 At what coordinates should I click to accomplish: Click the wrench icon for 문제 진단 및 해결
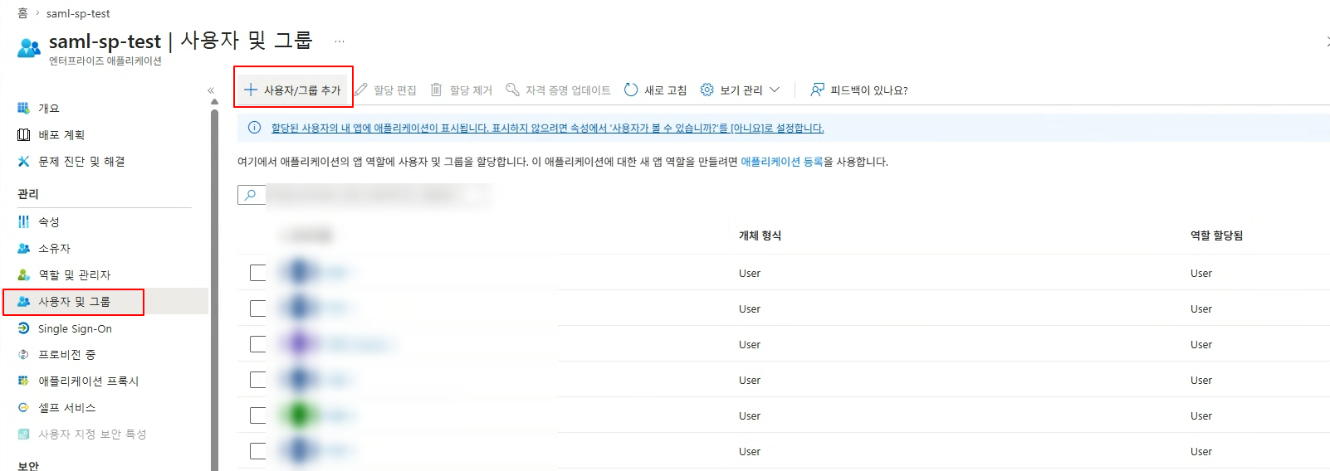pyautogui.click(x=23, y=161)
